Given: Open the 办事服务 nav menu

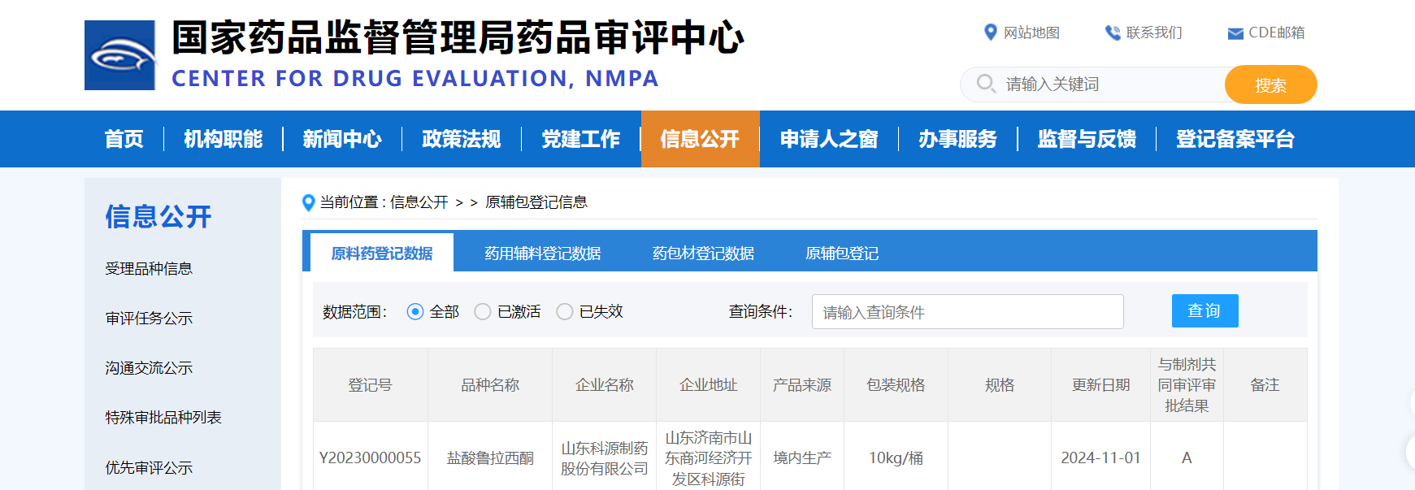Looking at the screenshot, I should pos(958,139).
